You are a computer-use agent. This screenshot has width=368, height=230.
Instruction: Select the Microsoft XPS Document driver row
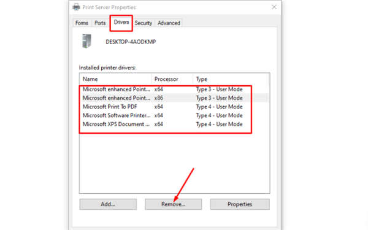174,124
